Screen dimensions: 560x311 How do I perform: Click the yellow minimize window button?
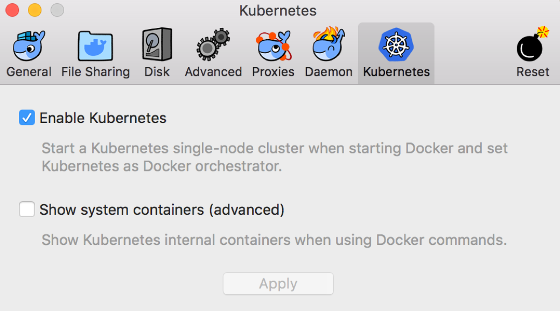[x=34, y=10]
